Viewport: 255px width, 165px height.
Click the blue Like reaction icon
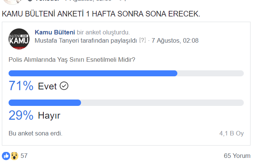point(6,156)
